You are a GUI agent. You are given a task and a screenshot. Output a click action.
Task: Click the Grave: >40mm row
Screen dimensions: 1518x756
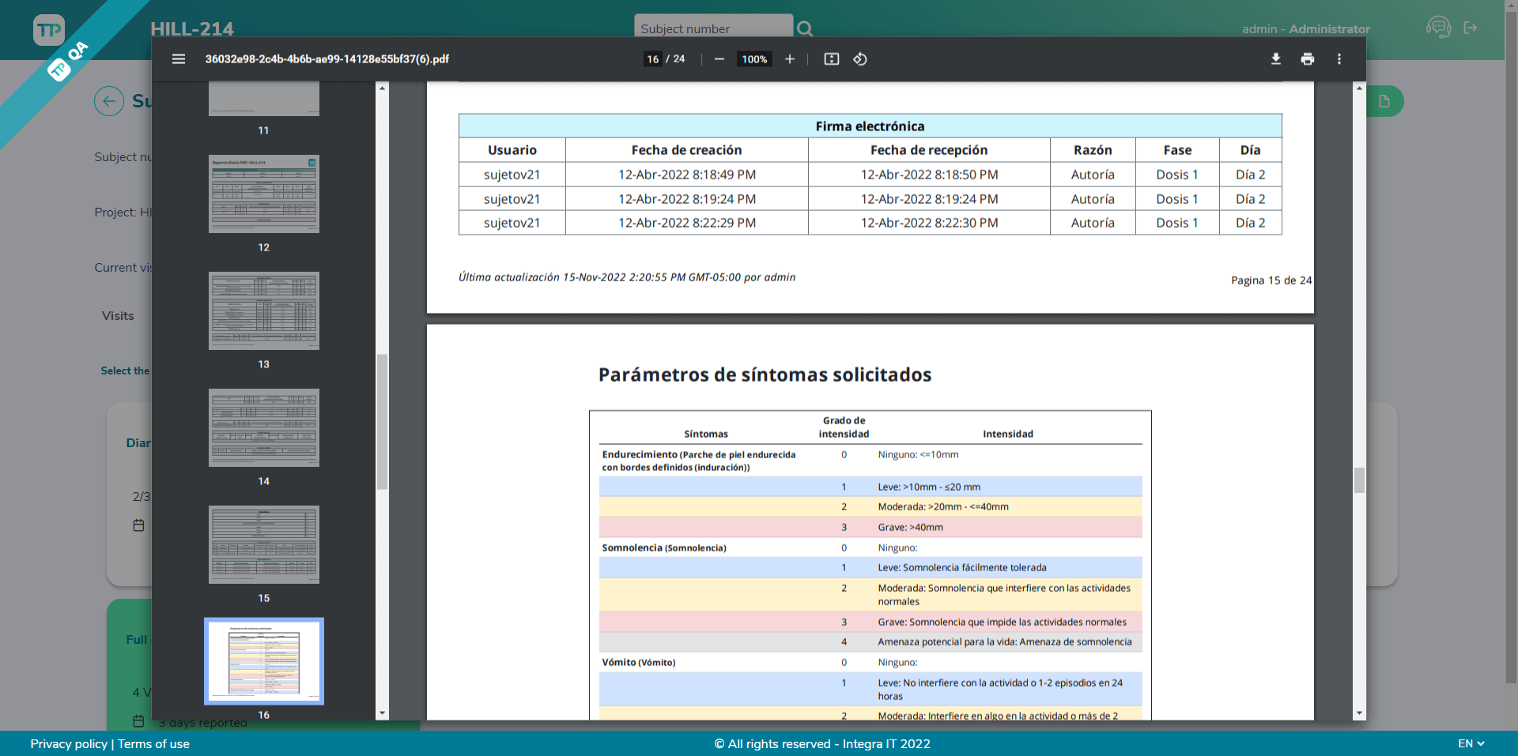(870, 527)
